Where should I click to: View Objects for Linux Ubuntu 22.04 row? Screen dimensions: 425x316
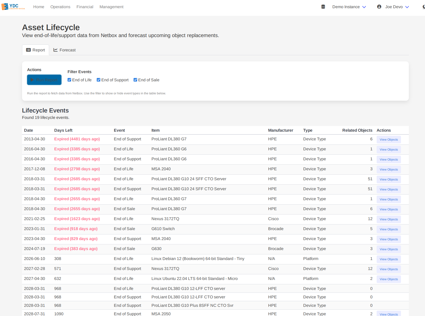(389, 279)
